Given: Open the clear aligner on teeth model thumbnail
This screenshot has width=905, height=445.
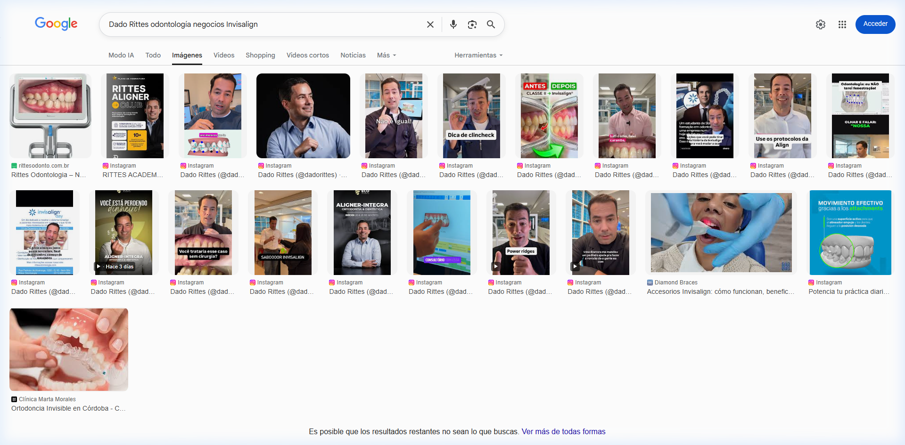Looking at the screenshot, I should pos(69,349).
